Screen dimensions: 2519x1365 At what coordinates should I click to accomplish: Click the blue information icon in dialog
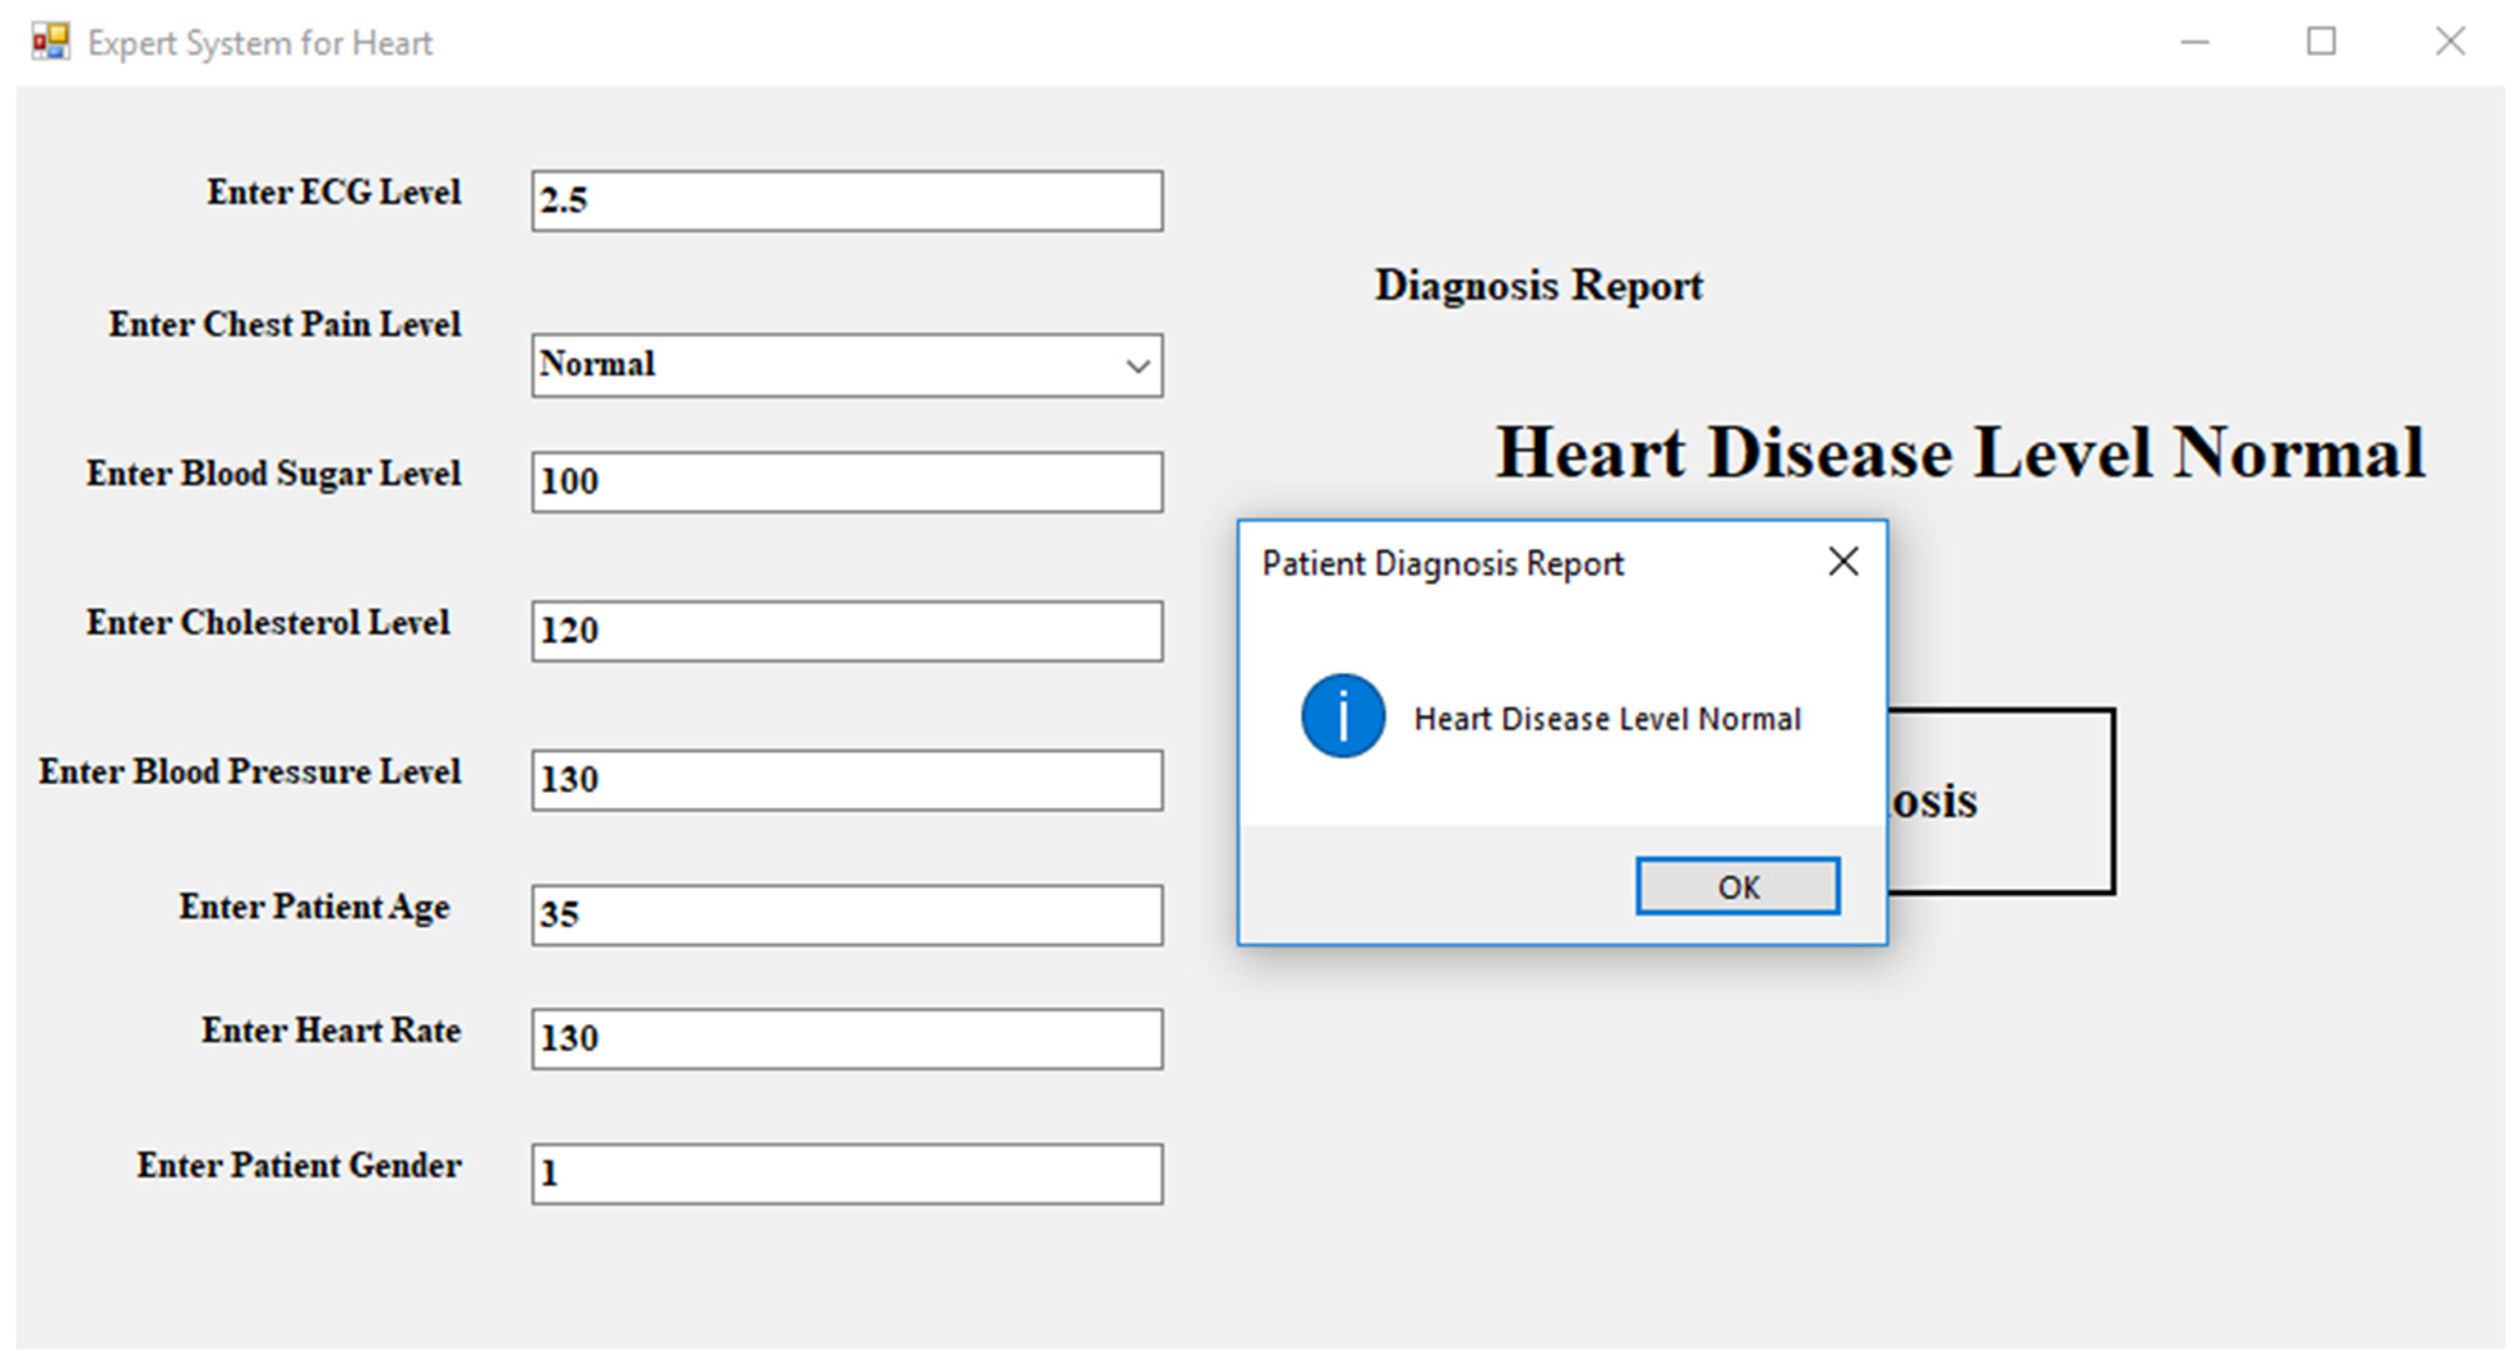coord(1342,717)
